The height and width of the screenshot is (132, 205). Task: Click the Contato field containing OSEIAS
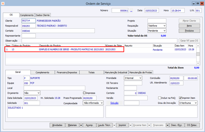(58, 31)
